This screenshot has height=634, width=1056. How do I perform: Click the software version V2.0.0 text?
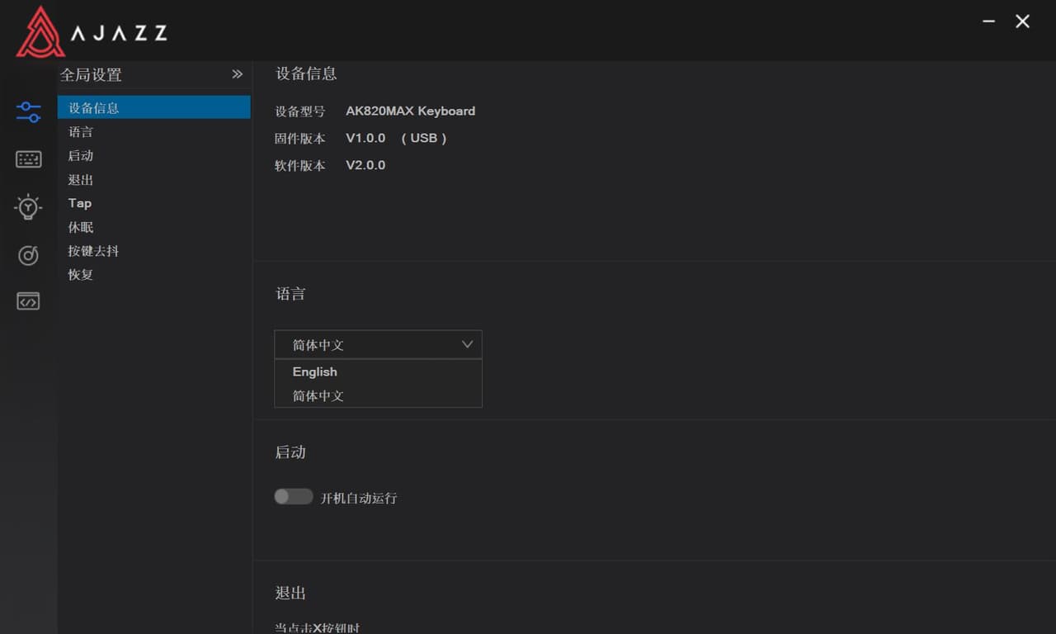(365, 165)
